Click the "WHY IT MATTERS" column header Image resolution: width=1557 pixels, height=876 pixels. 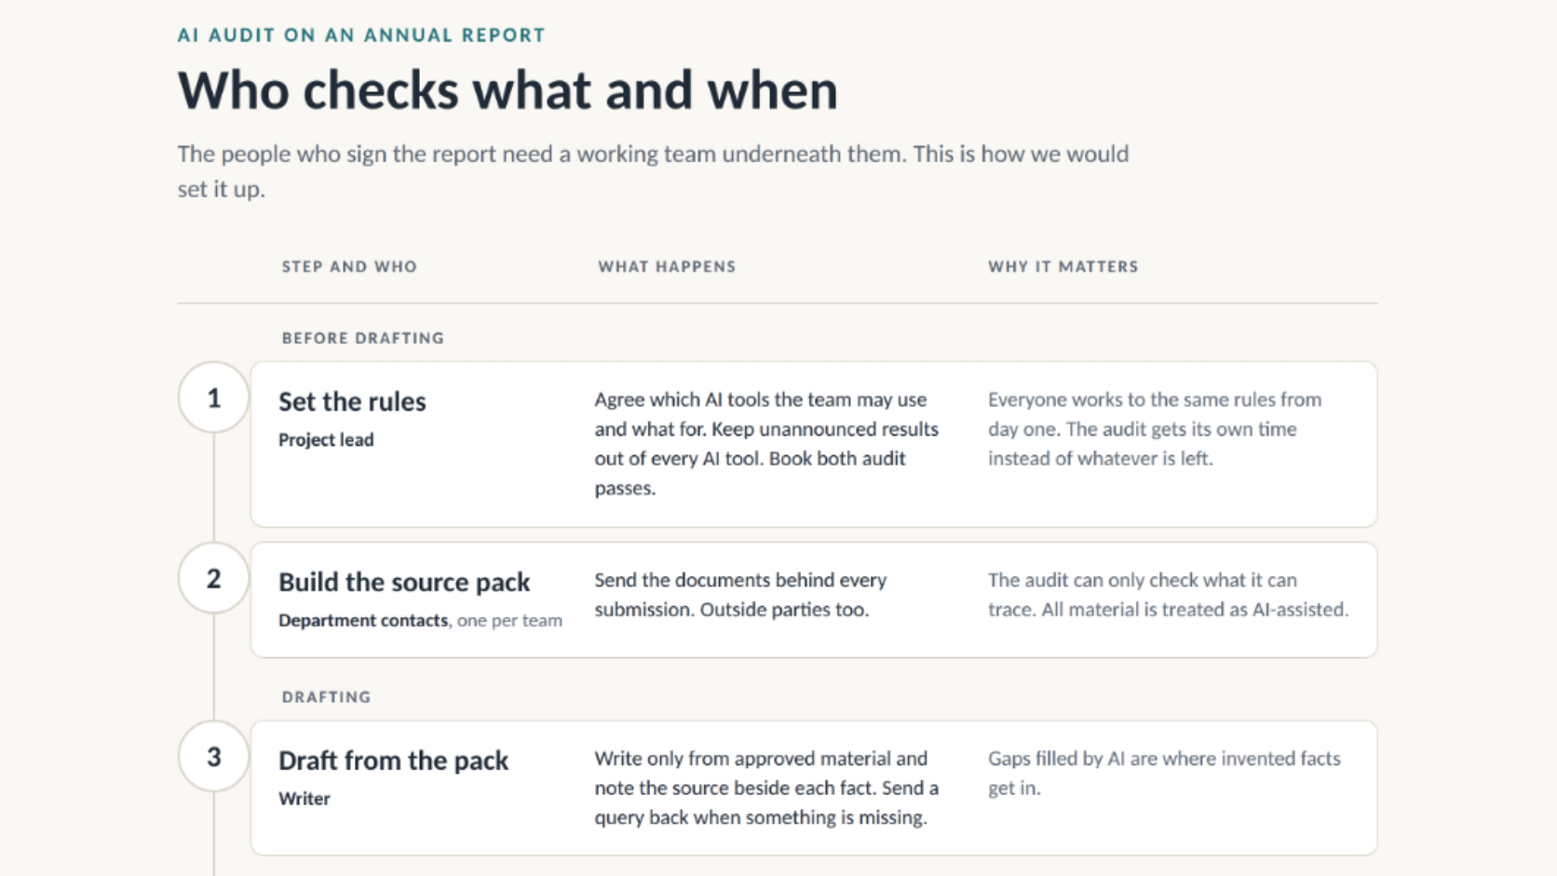tap(1063, 266)
